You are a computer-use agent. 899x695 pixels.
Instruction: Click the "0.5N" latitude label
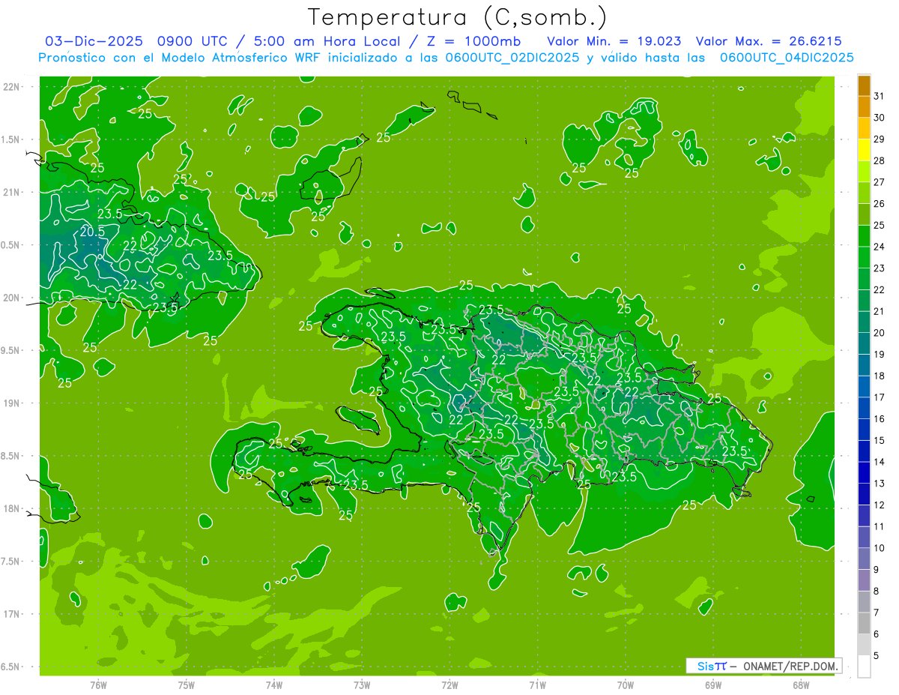(x=11, y=245)
